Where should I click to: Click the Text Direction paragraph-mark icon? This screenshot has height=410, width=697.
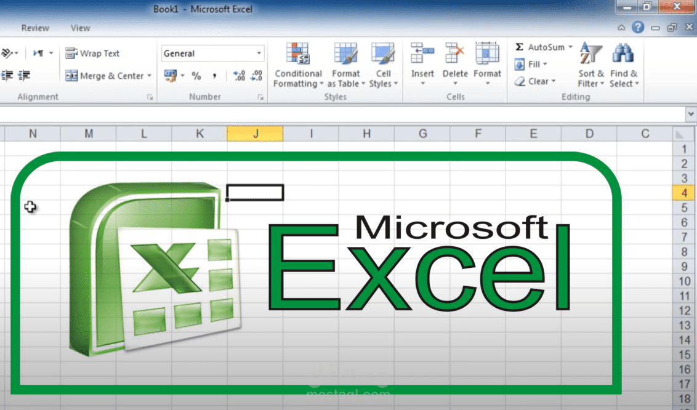pyautogui.click(x=38, y=54)
